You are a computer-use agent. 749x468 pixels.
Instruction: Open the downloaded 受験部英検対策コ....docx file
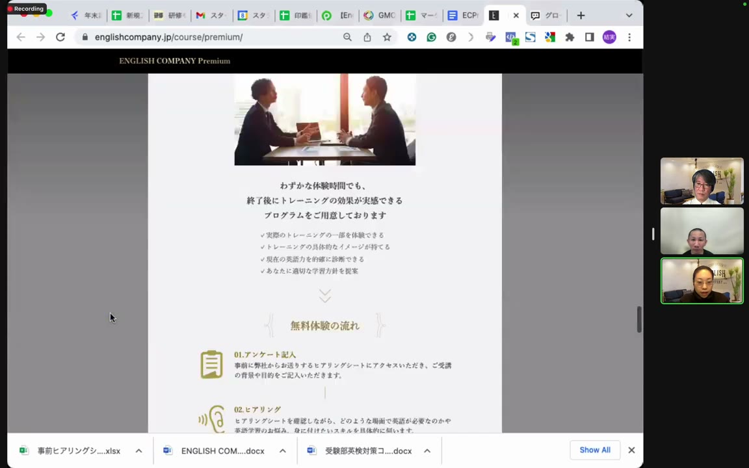pyautogui.click(x=361, y=450)
